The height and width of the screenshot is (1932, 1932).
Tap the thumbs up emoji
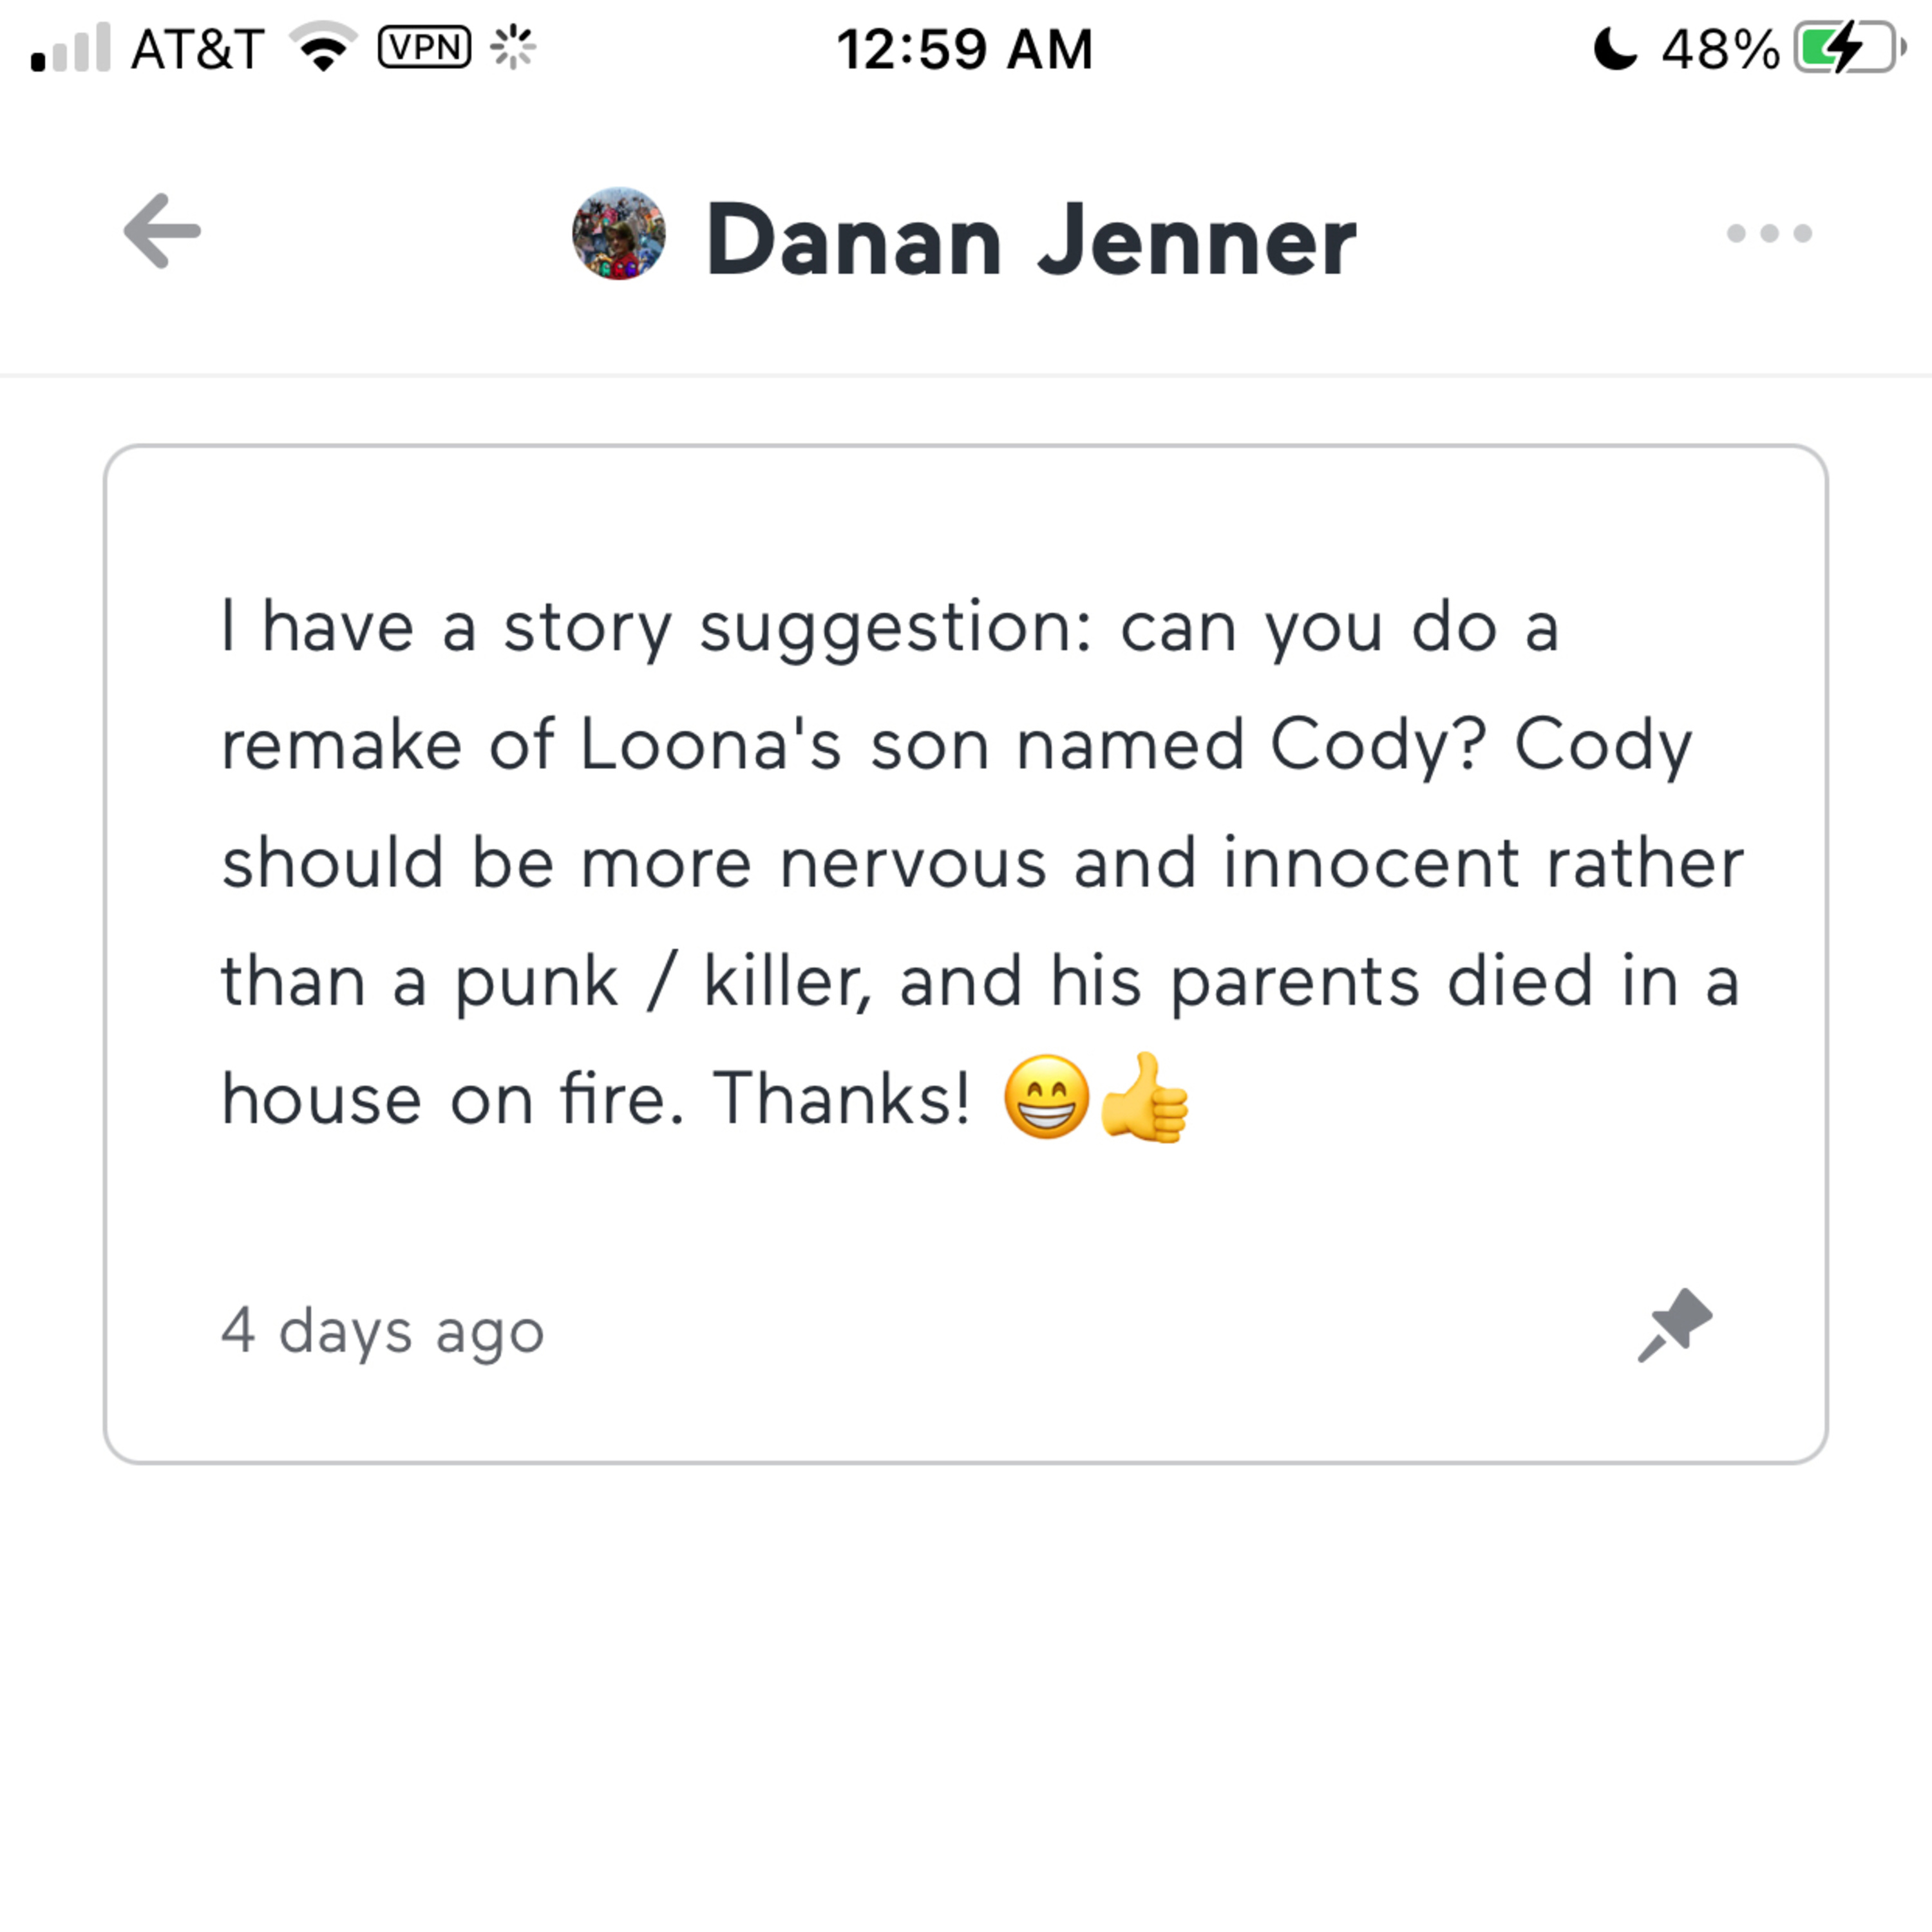coord(1144,1098)
